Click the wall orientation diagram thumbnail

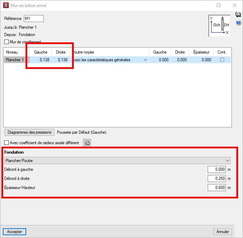219,26
